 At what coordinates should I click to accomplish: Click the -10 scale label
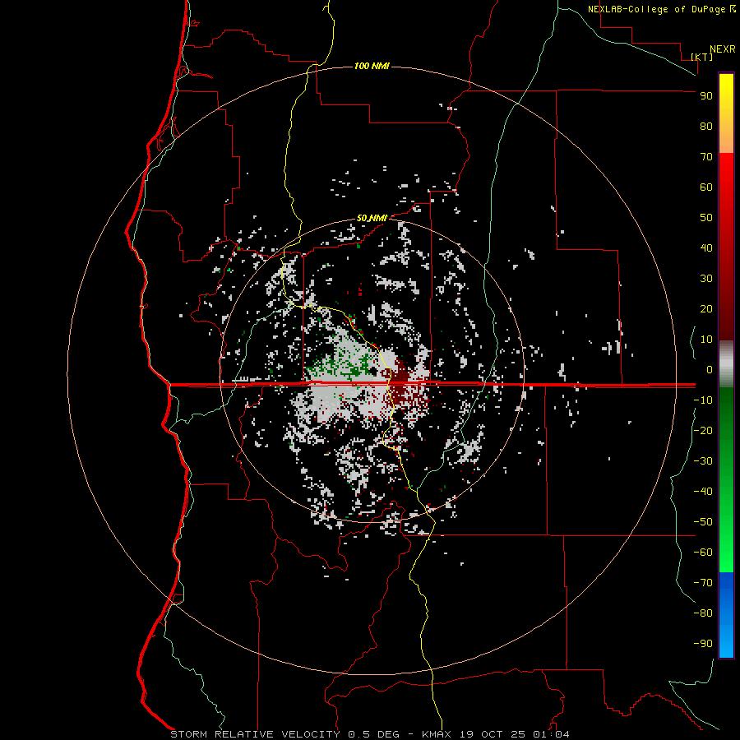pyautogui.click(x=703, y=400)
